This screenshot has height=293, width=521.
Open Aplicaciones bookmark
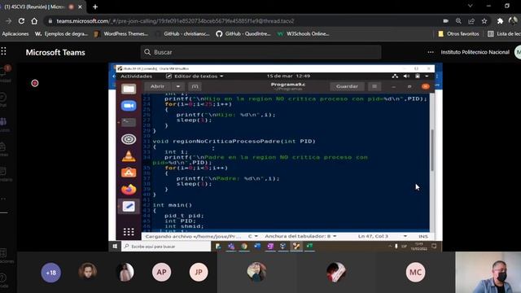15,34
